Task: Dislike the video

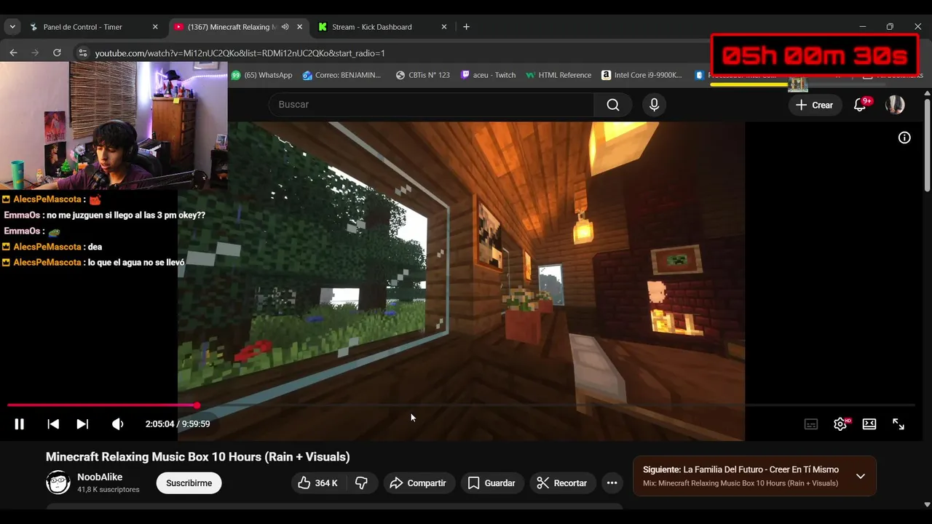Action: [x=361, y=483]
